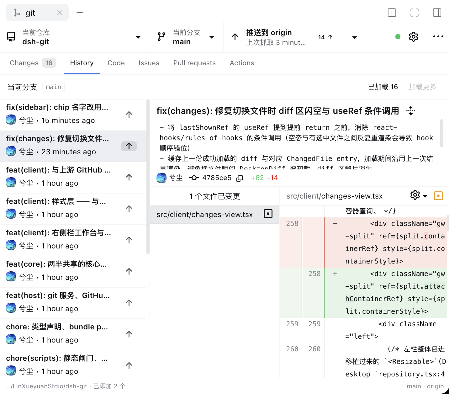Click unpushed arrow on feat(core) commit
Screen dimensions: 449x394
pyautogui.click(x=129, y=271)
